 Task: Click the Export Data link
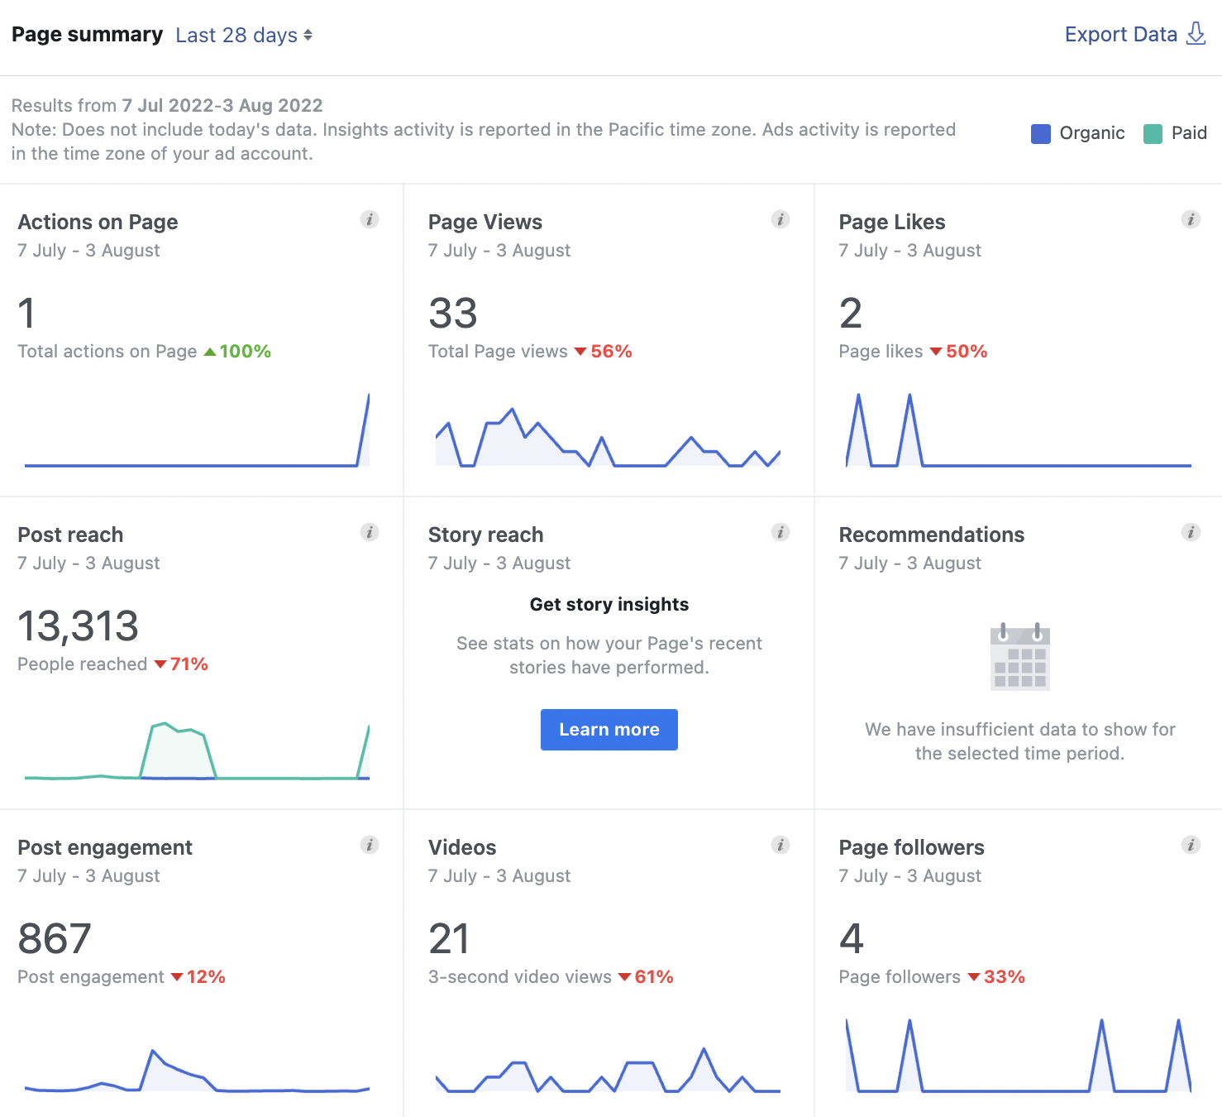1120,34
